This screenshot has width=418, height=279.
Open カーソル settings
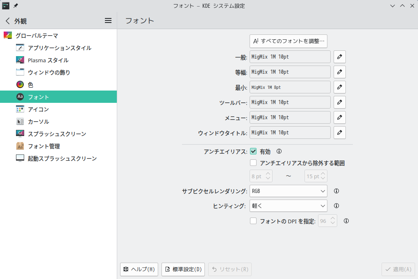point(58,122)
